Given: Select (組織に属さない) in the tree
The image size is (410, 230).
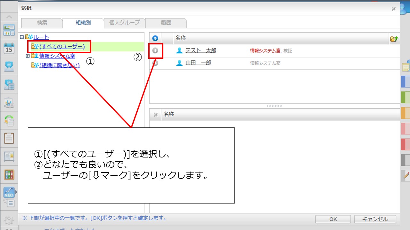Looking at the screenshot, I should click(60, 65).
